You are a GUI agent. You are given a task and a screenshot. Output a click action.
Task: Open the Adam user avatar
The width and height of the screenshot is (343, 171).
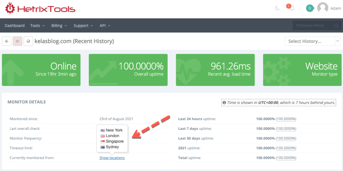click(x=323, y=8)
